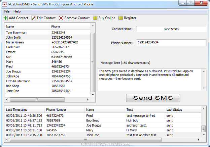Click the message text scroll-up arrow
The image size is (210, 147).
[x=204, y=71]
